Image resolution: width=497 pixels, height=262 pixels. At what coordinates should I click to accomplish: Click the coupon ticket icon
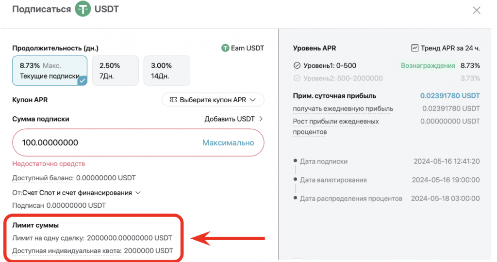pyautogui.click(x=173, y=100)
